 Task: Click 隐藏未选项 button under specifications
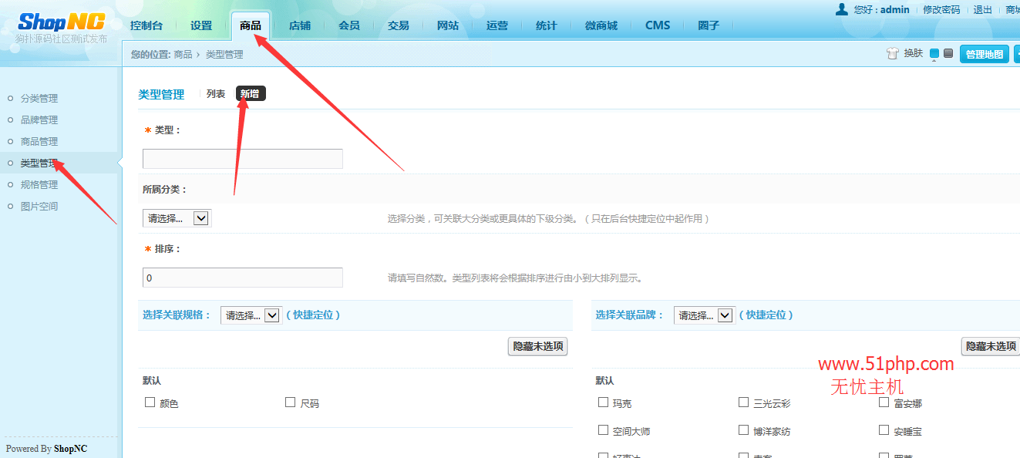538,346
